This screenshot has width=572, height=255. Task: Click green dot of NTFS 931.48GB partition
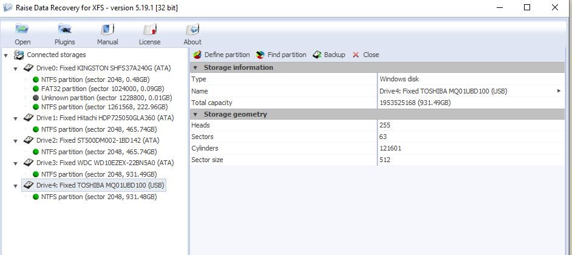point(36,197)
